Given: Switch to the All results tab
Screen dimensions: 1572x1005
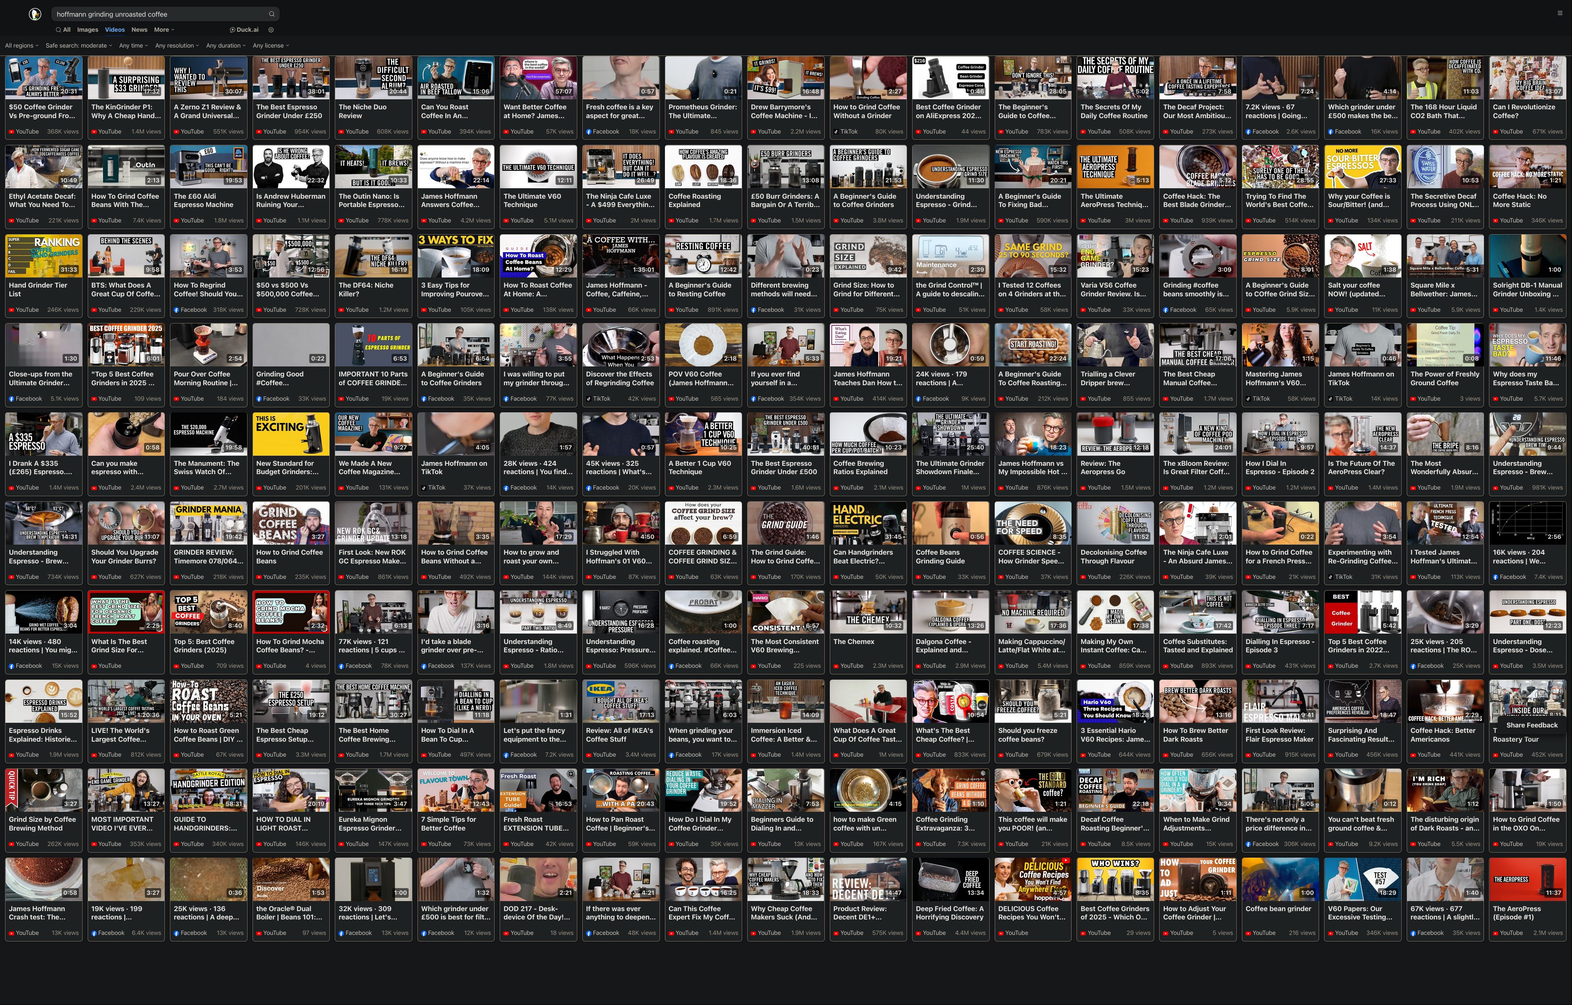Looking at the screenshot, I should click(x=64, y=29).
